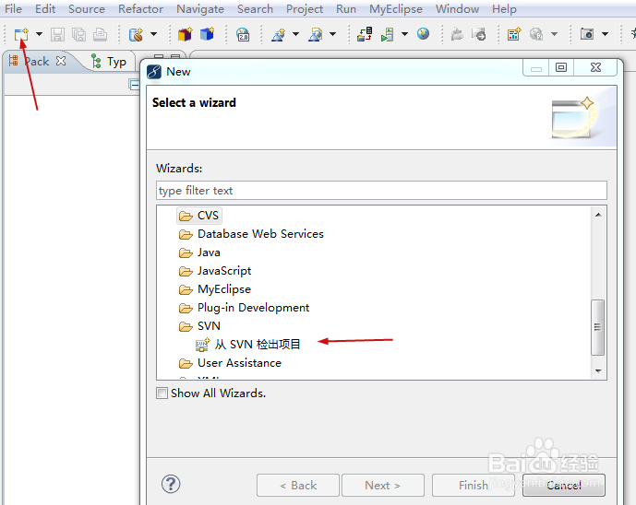The width and height of the screenshot is (636, 505).
Task: Open the MyEclipse menu
Action: pos(395,9)
